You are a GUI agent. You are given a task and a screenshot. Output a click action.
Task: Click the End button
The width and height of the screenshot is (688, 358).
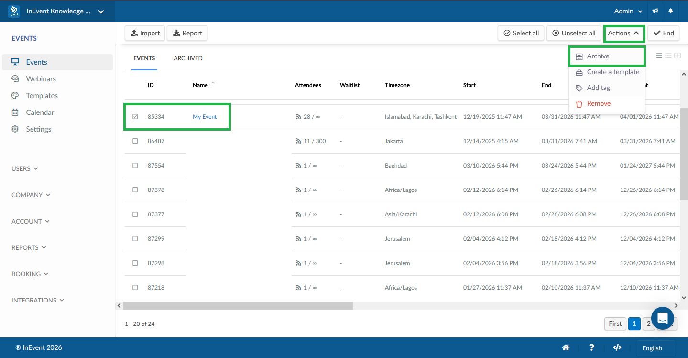pos(663,33)
